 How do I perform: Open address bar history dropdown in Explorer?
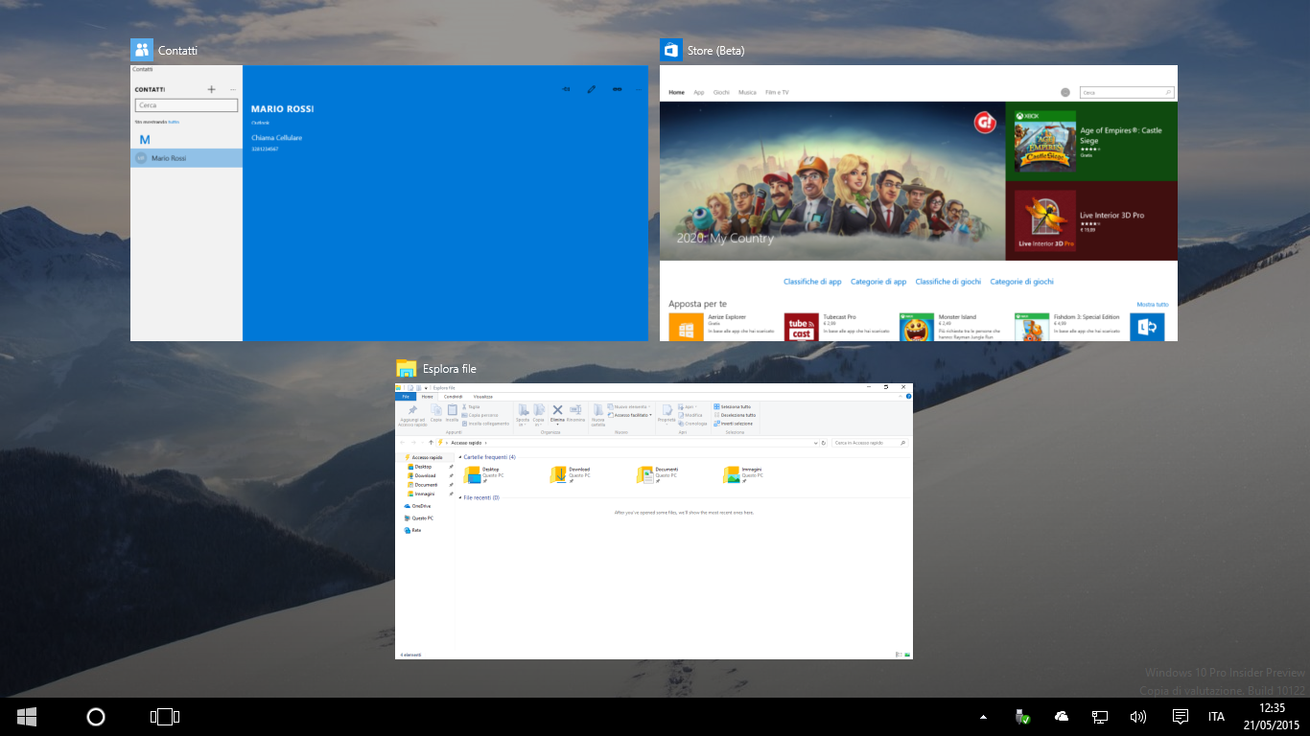tap(816, 443)
